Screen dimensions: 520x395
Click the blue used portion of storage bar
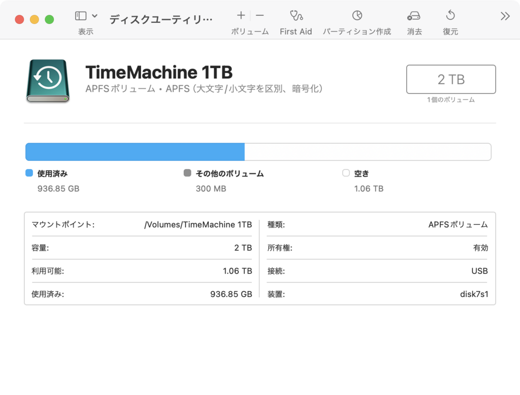coord(135,152)
